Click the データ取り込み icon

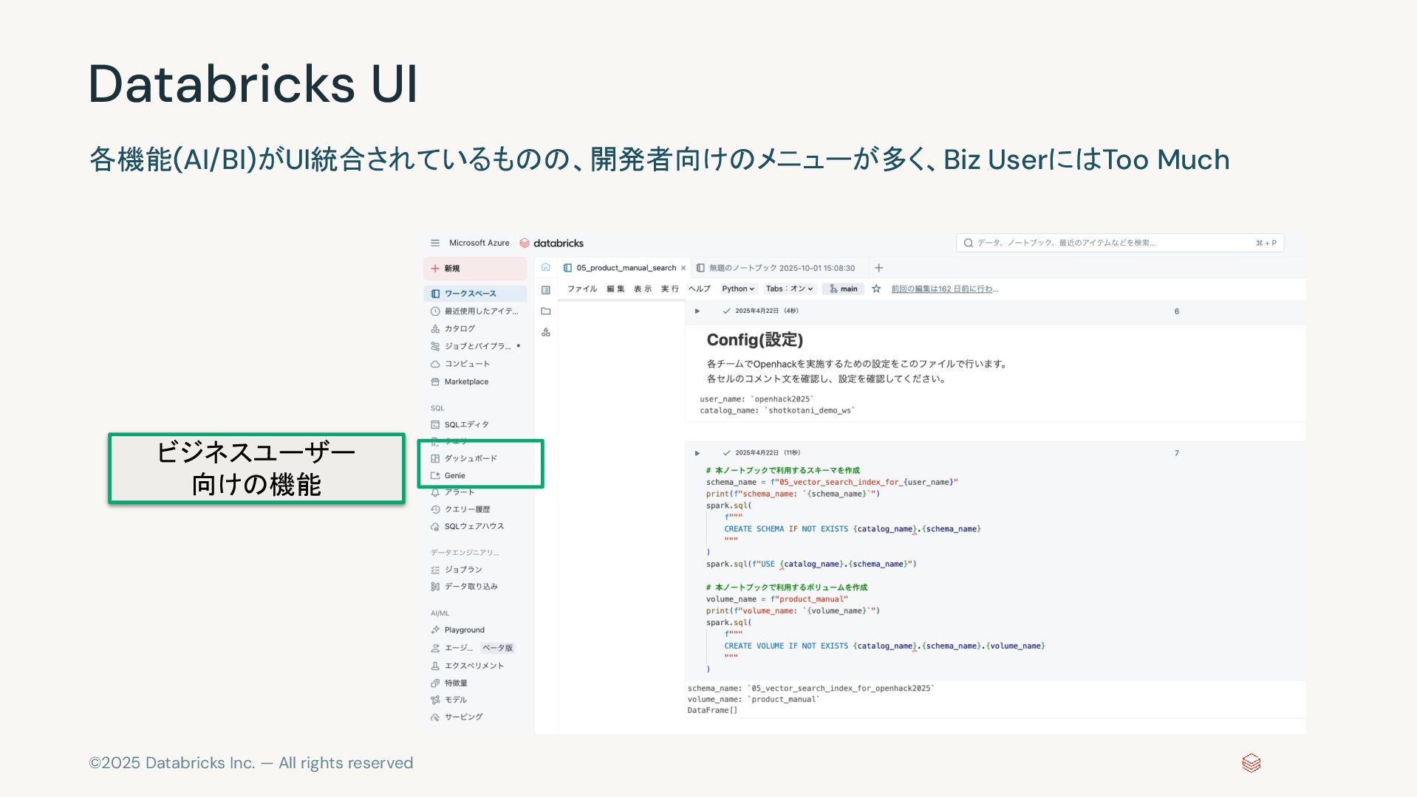435,587
